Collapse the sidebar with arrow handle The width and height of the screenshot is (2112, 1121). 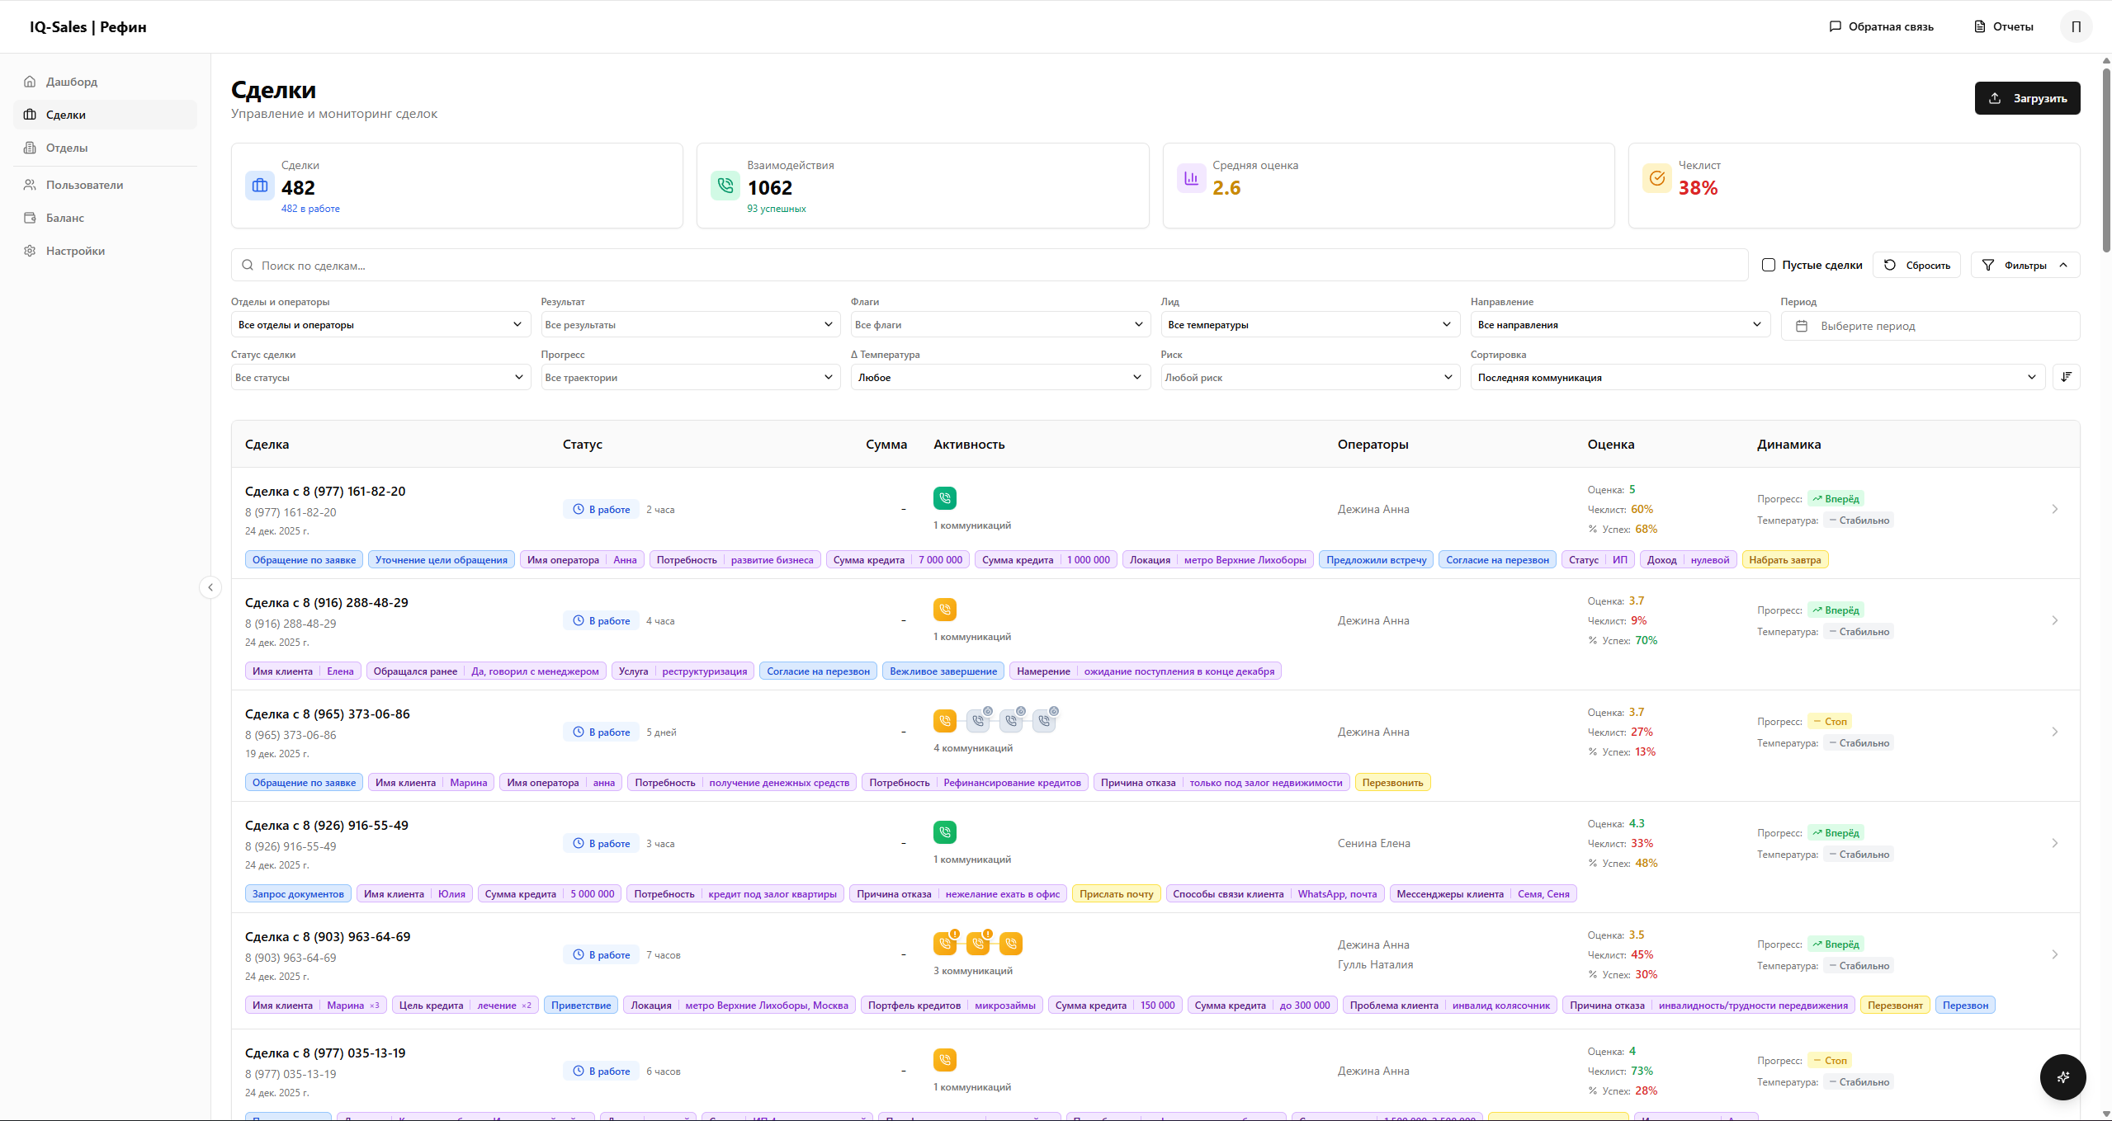pos(210,587)
